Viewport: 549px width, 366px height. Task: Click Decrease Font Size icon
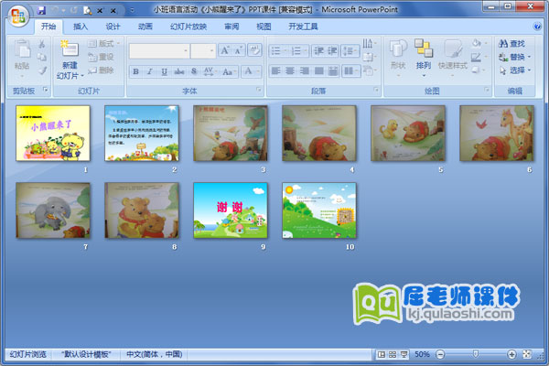238,51
